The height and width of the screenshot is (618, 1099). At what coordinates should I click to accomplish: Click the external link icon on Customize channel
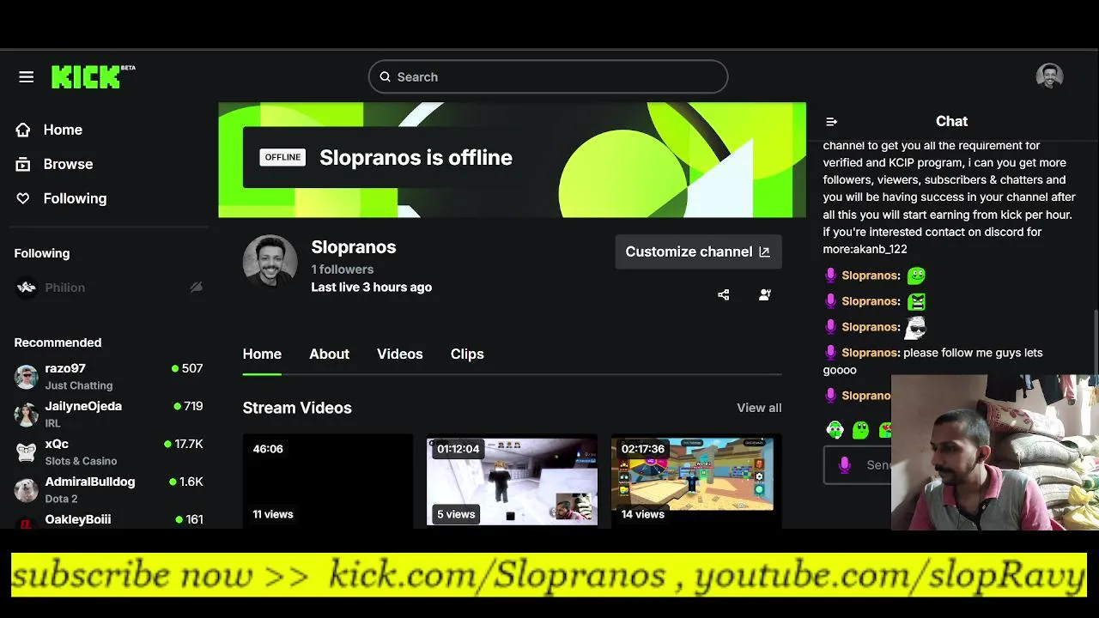pos(764,252)
